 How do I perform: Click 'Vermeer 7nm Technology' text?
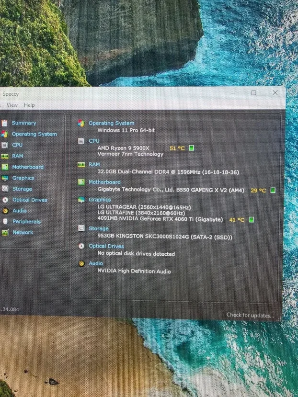[x=130, y=154]
